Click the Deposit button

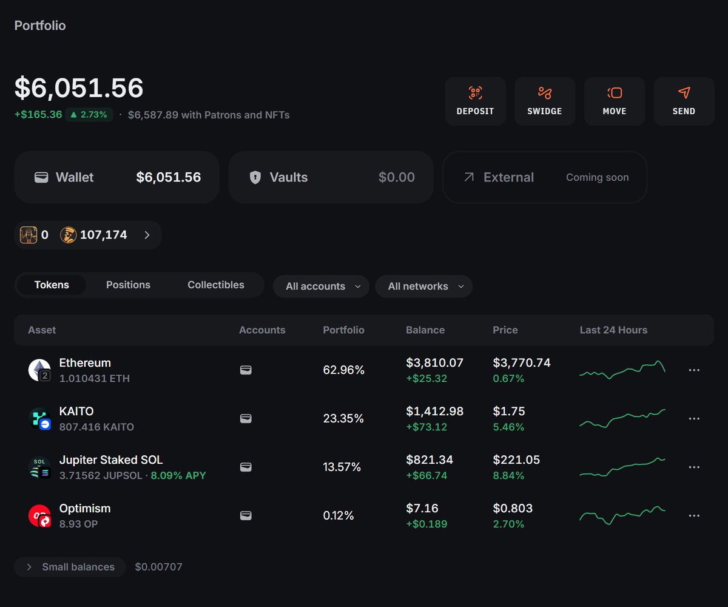(x=475, y=101)
